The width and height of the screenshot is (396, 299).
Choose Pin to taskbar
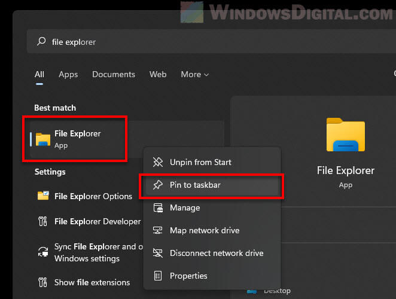(212, 185)
